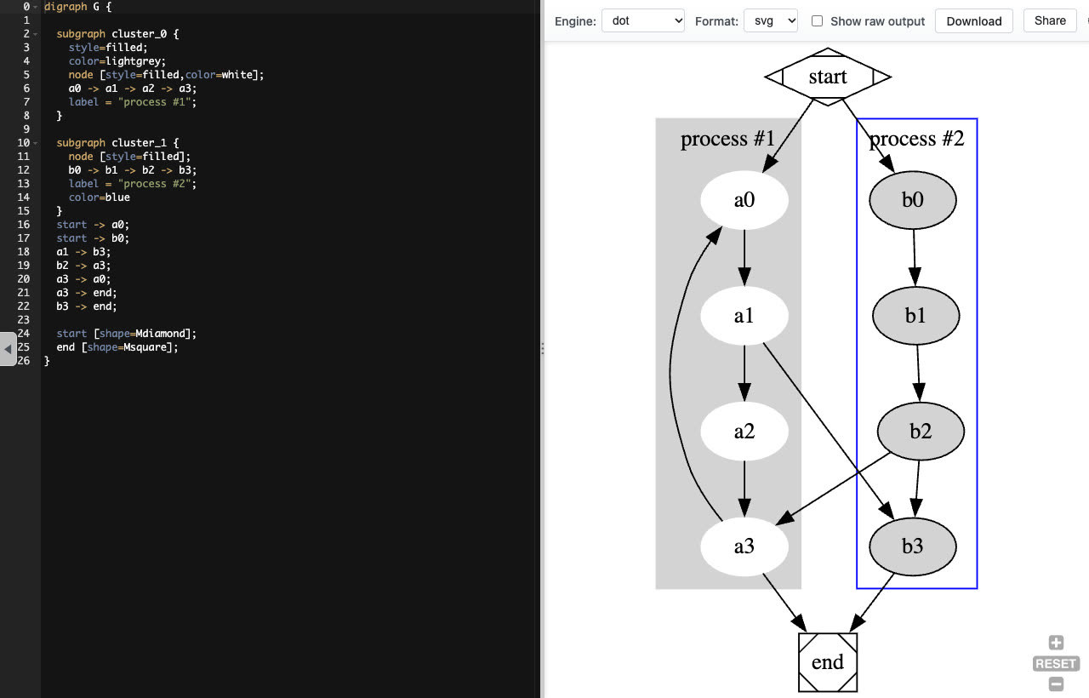1089x698 pixels.
Task: Click the "process #2" cluster title in the graph
Action: 917,139
